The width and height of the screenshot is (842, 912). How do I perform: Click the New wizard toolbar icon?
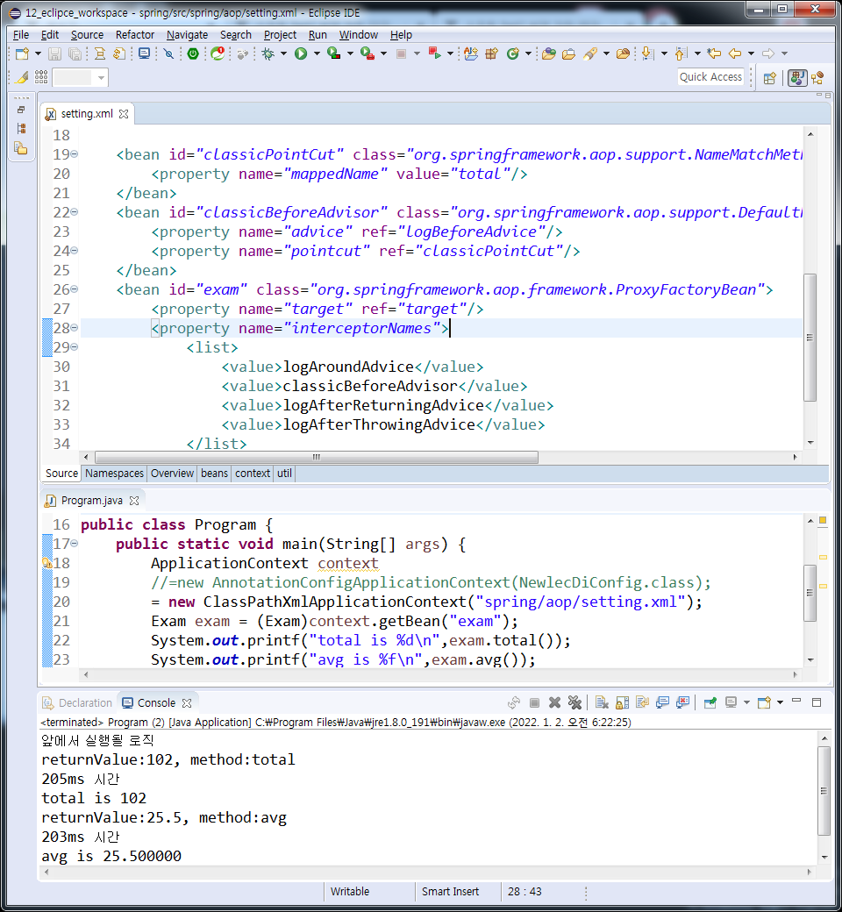22,54
